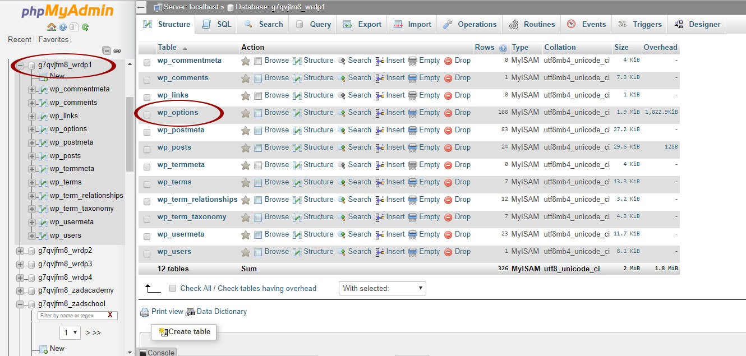Viewport: 746px width, 356px height.
Task: Enable the Check All checkbox
Action: pos(173,288)
